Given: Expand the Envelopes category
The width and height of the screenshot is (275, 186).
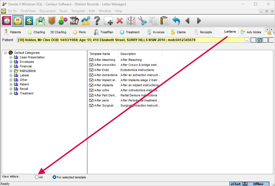Looking at the screenshot, I should (x=11, y=62).
